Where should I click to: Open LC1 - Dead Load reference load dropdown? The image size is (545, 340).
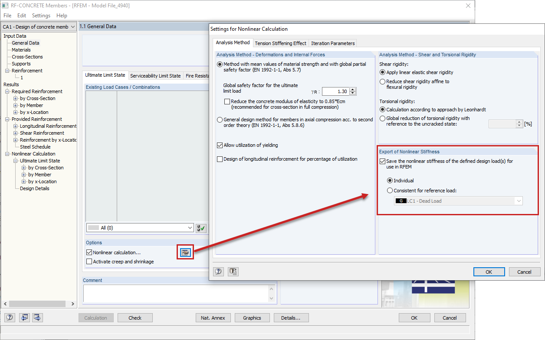[x=458, y=201]
